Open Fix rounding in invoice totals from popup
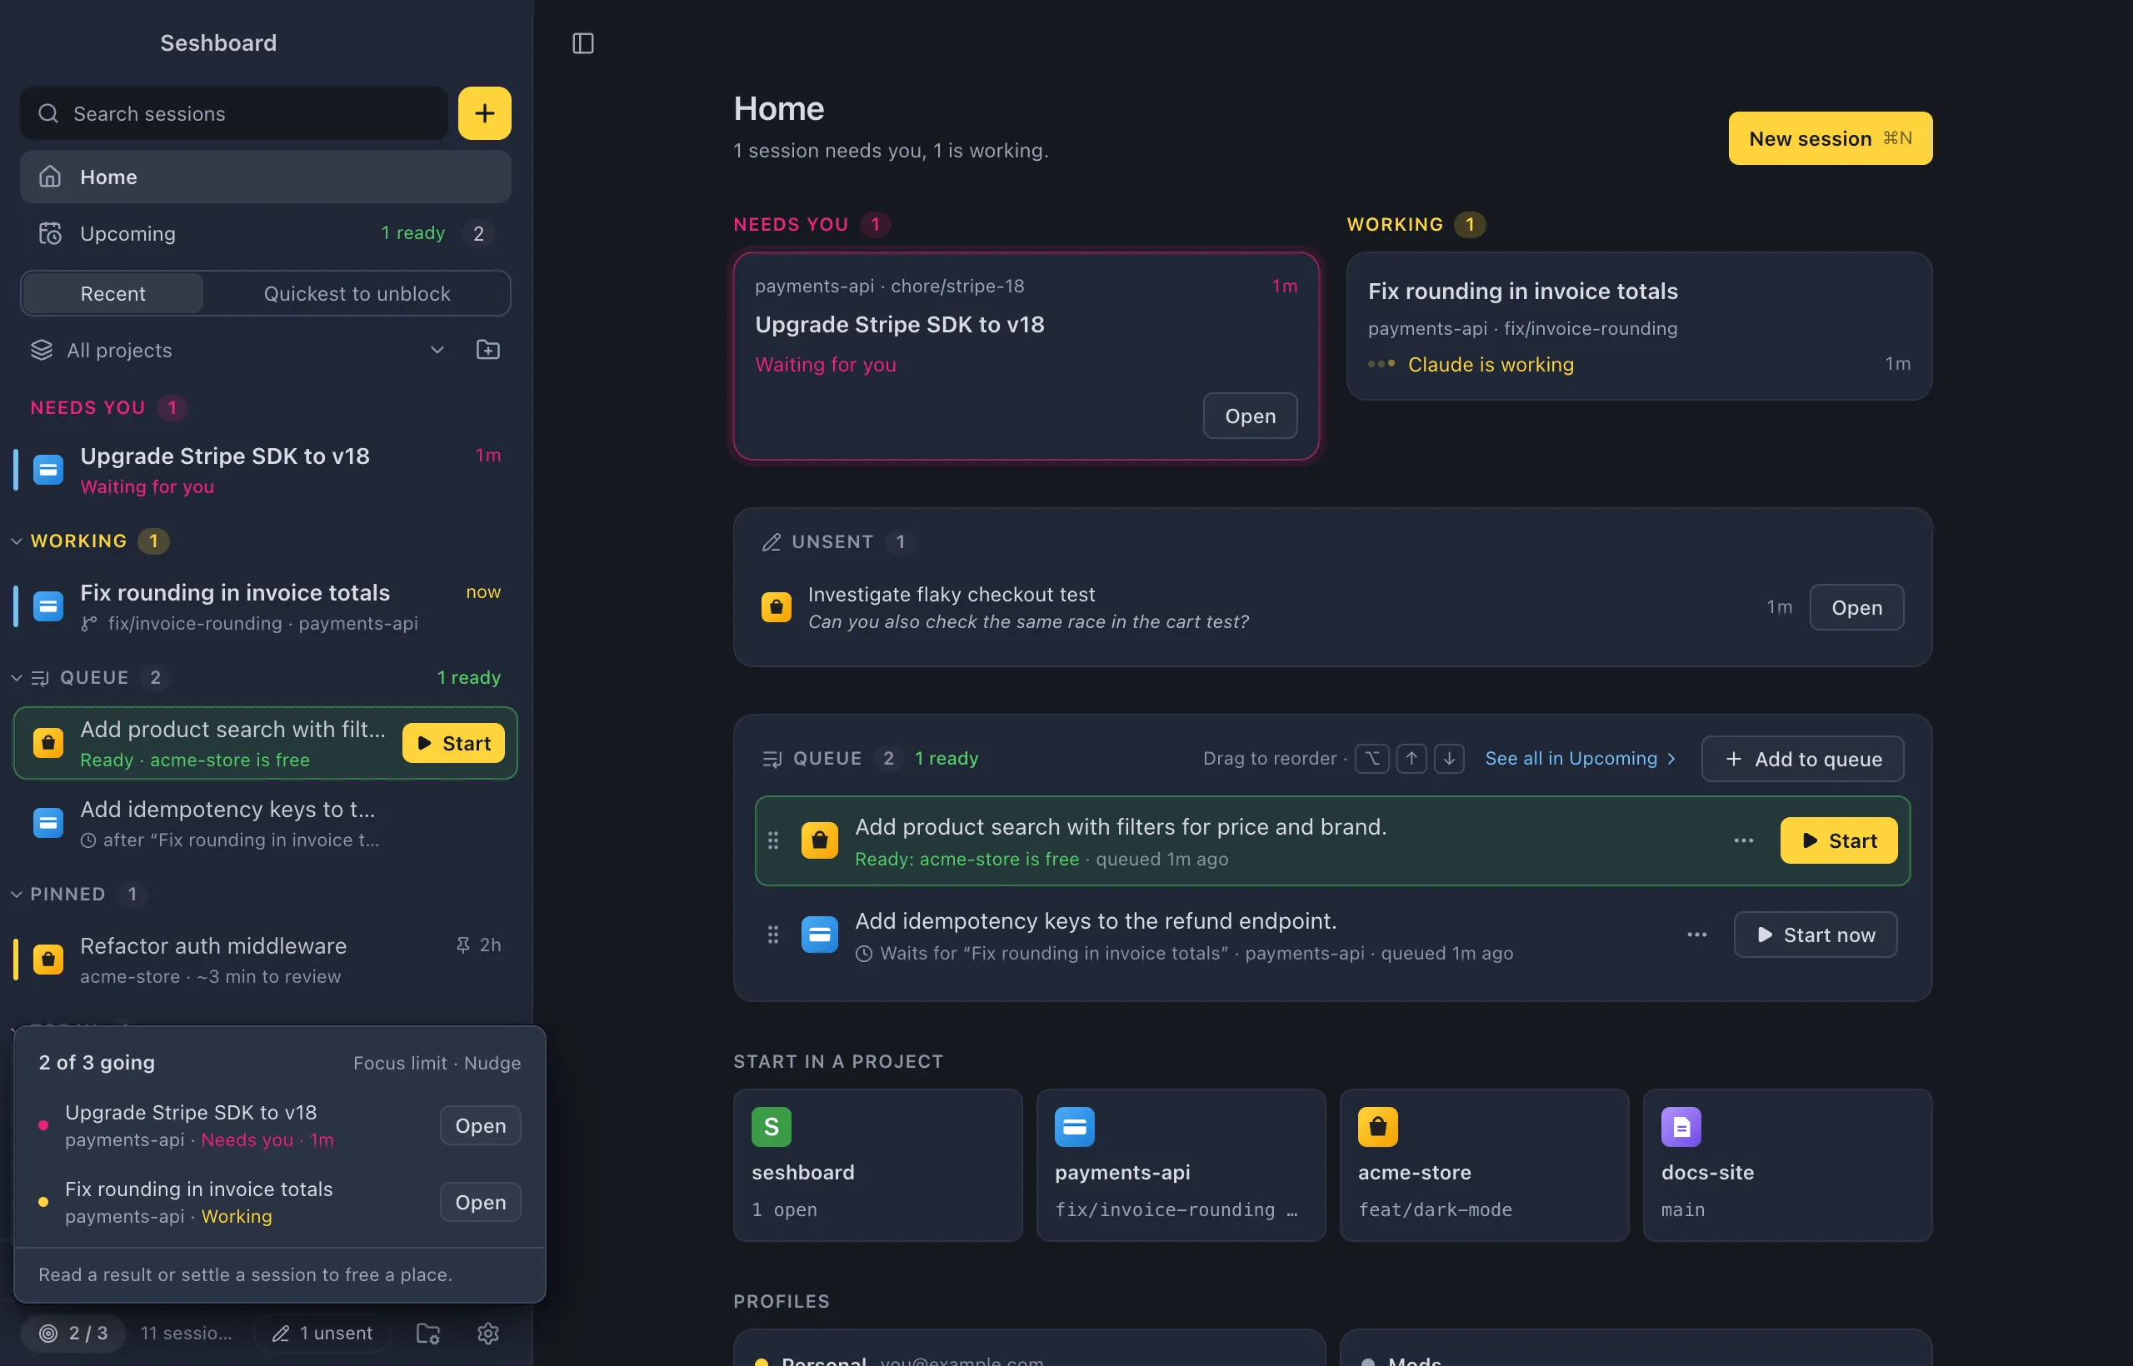Image resolution: width=2133 pixels, height=1366 pixels. click(480, 1202)
